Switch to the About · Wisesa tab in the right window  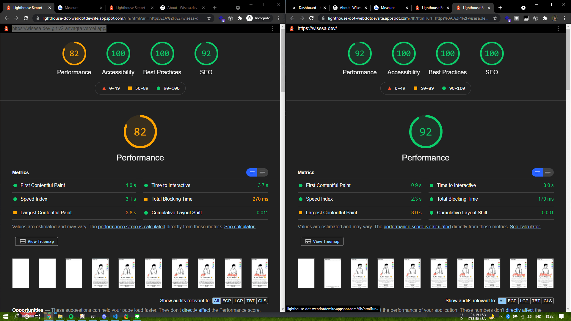pyautogui.click(x=350, y=8)
